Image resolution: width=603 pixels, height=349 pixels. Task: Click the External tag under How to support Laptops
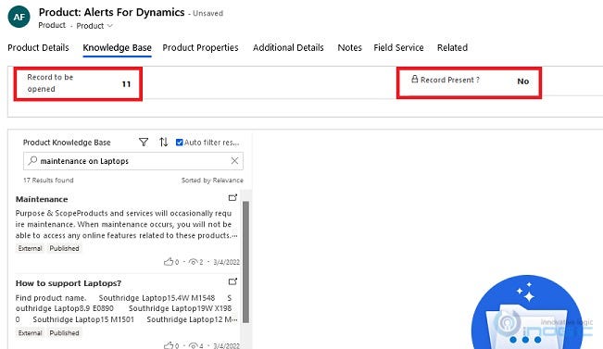(30, 333)
